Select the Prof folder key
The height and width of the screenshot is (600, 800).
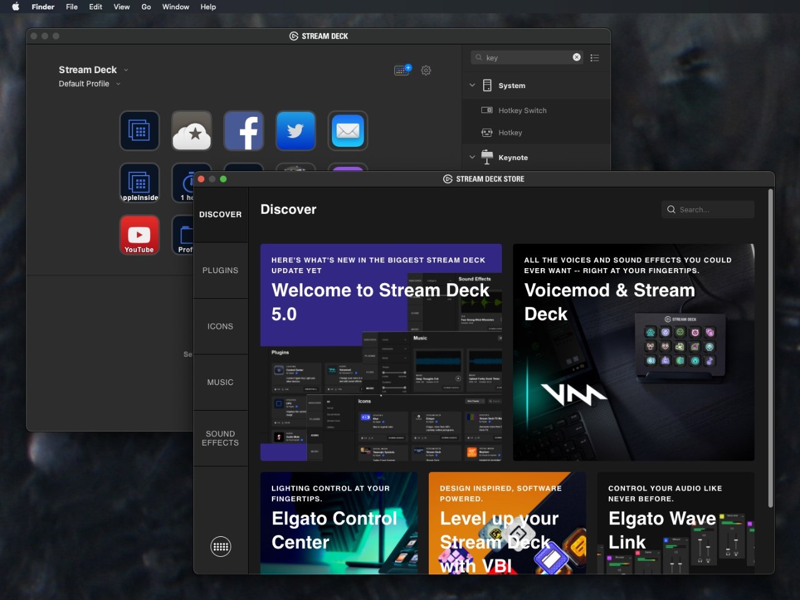tap(182, 234)
